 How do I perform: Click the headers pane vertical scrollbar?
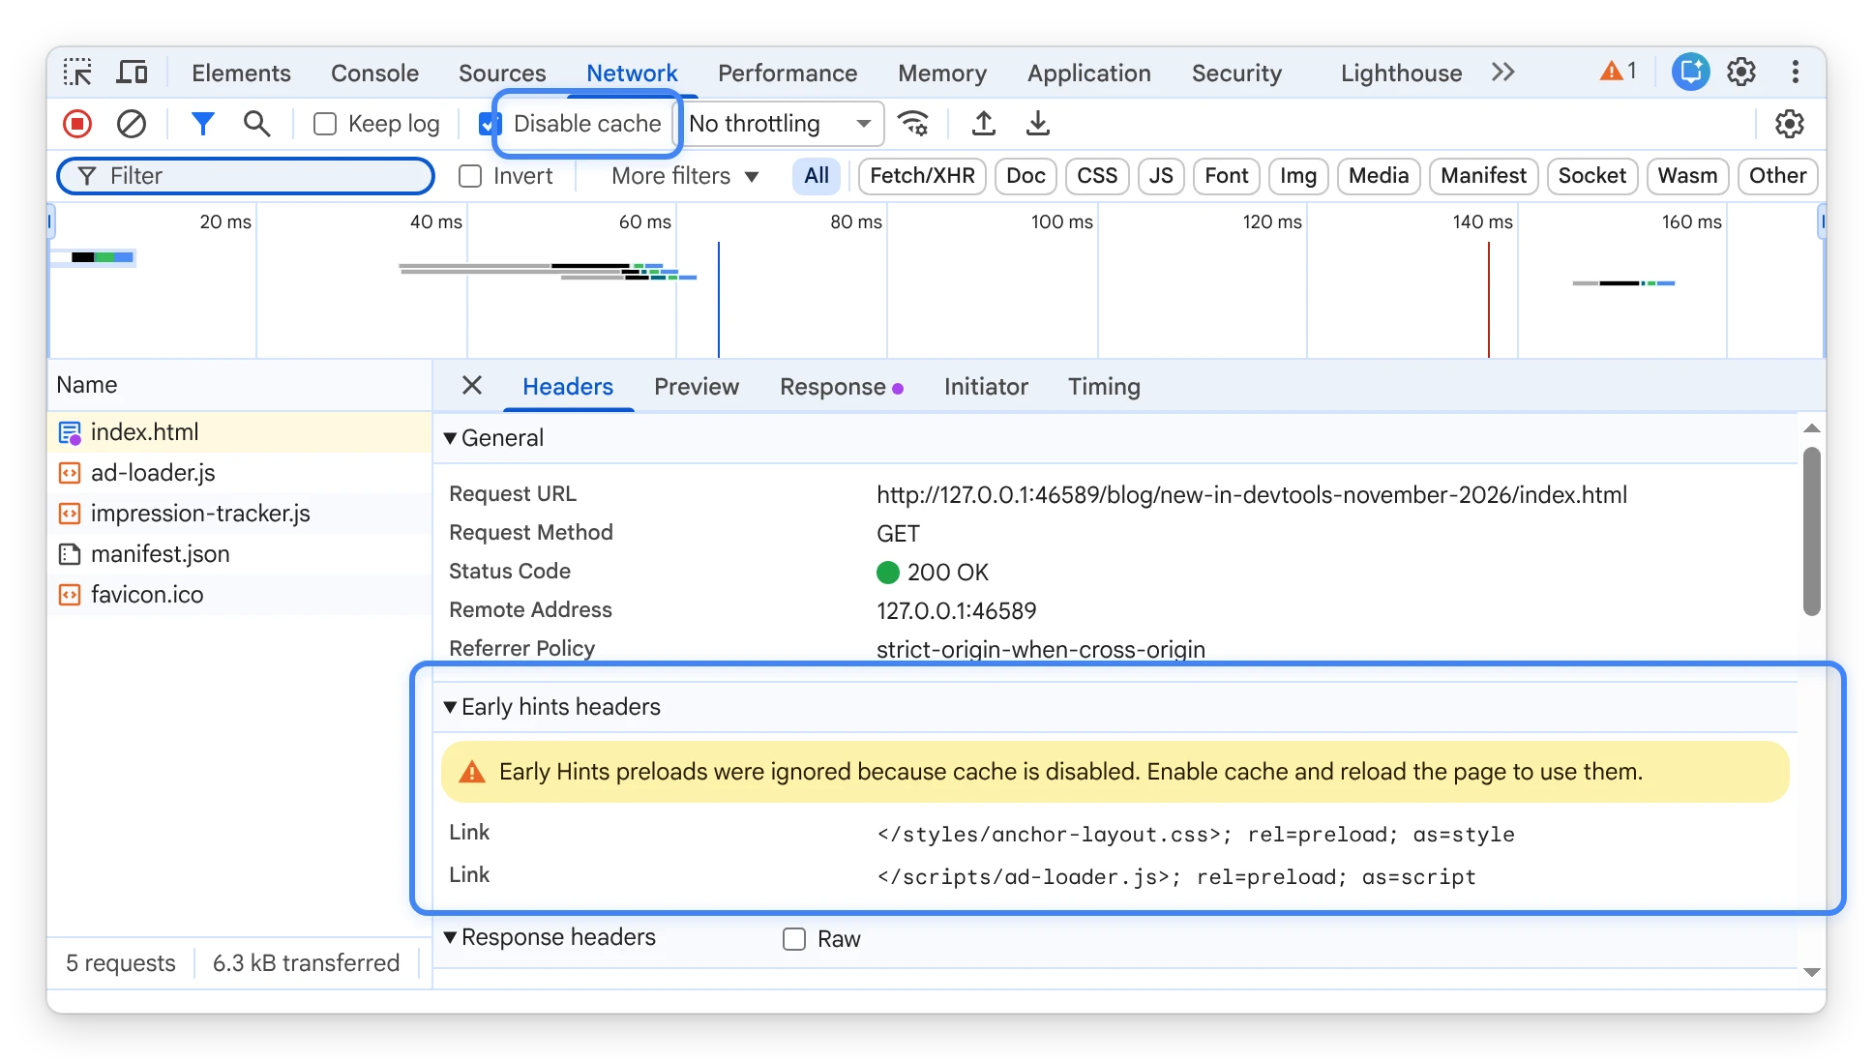click(1812, 530)
